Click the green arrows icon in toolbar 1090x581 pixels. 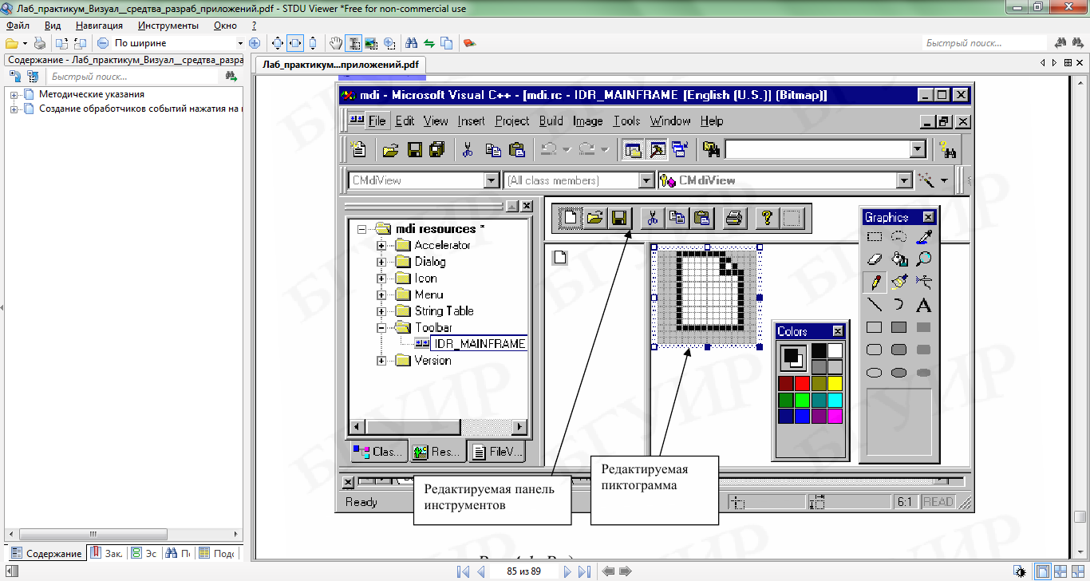429,43
